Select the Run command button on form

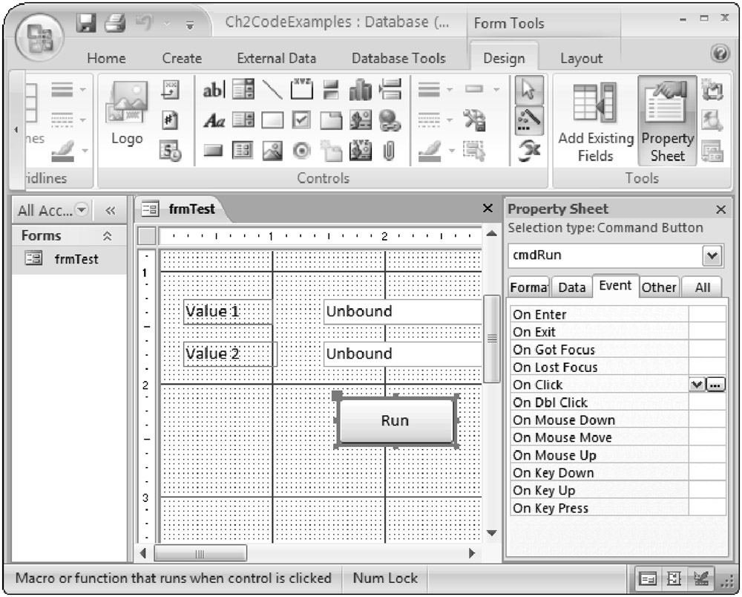395,421
